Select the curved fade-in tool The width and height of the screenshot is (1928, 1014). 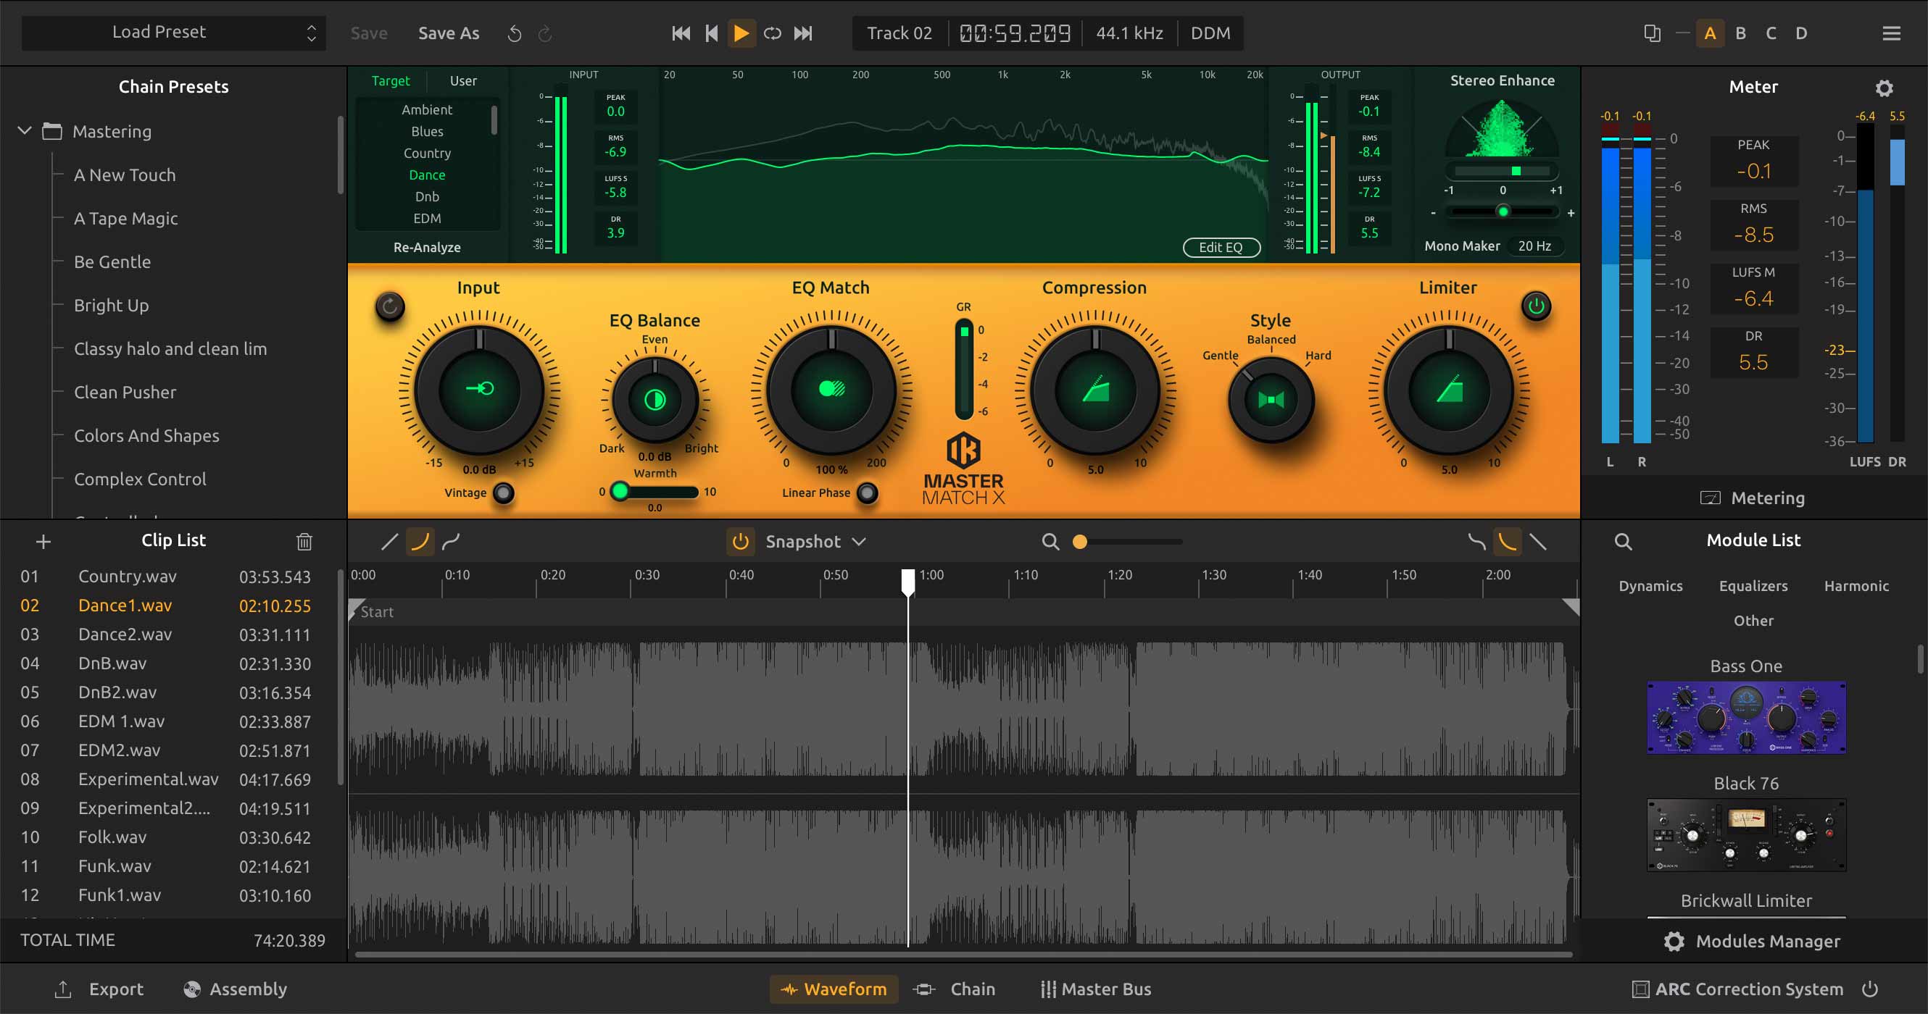420,541
